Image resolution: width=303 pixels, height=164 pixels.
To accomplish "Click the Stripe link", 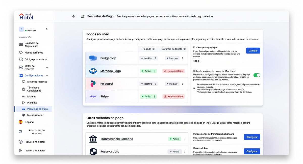I will [105, 97].
